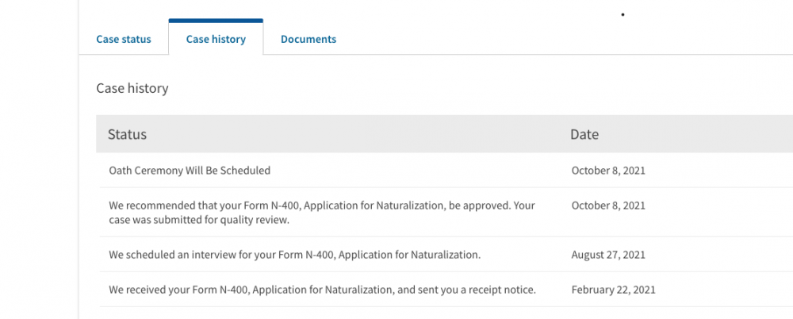Click the scheduled interview status entry
The width and height of the screenshot is (793, 319).
tap(295, 255)
